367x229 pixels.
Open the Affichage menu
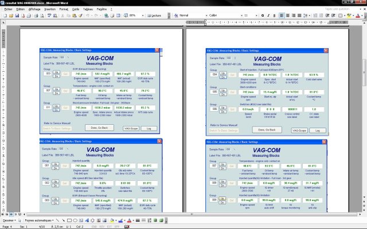click(34, 9)
